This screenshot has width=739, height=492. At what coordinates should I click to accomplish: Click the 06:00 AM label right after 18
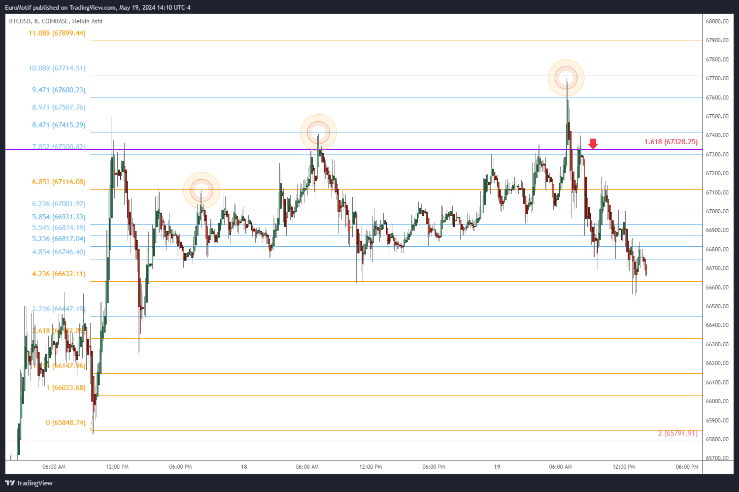tap(307, 467)
